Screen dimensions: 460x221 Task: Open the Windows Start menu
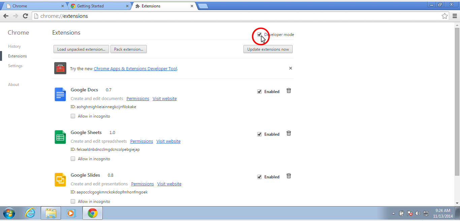click(9, 213)
